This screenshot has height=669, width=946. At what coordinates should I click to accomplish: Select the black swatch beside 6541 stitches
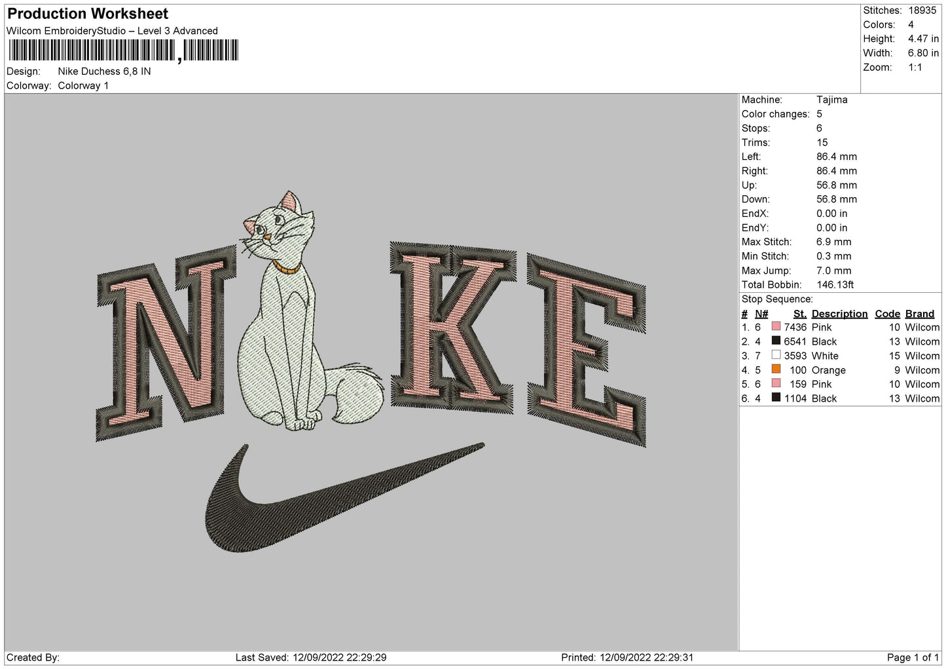776,341
